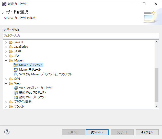Click the キャンセル button
This screenshot has height=139, width=162.
(147, 132)
